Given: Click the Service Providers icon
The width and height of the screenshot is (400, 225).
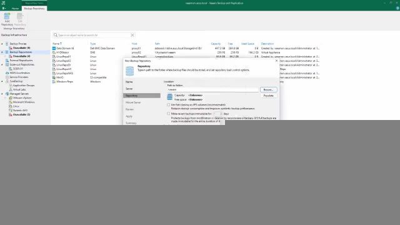Looking at the screenshot, I should (x=7, y=77).
